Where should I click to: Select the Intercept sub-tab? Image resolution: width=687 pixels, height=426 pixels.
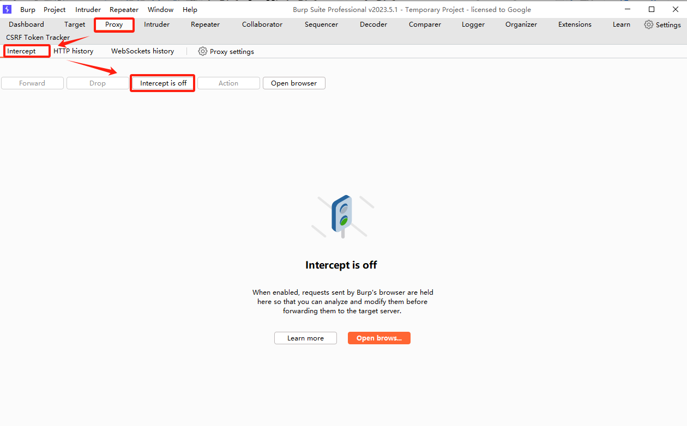(x=21, y=51)
